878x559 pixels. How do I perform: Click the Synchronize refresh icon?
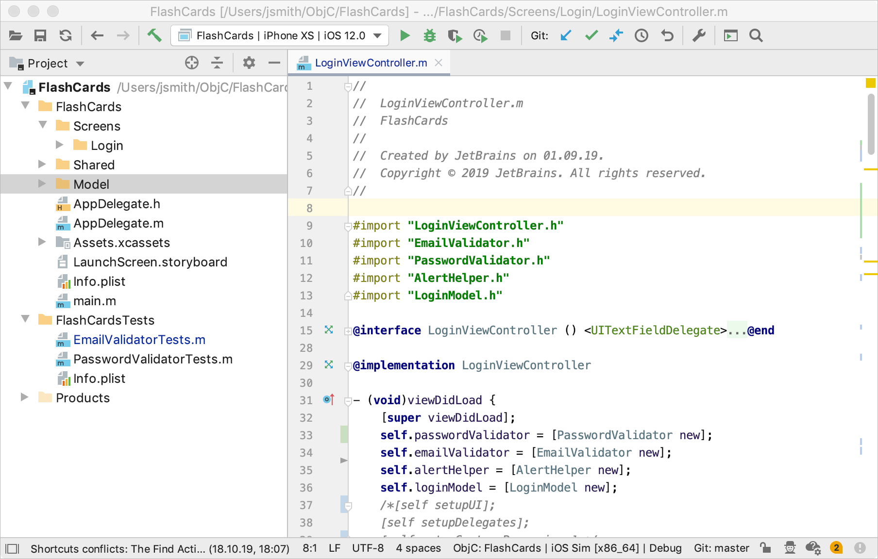(66, 35)
